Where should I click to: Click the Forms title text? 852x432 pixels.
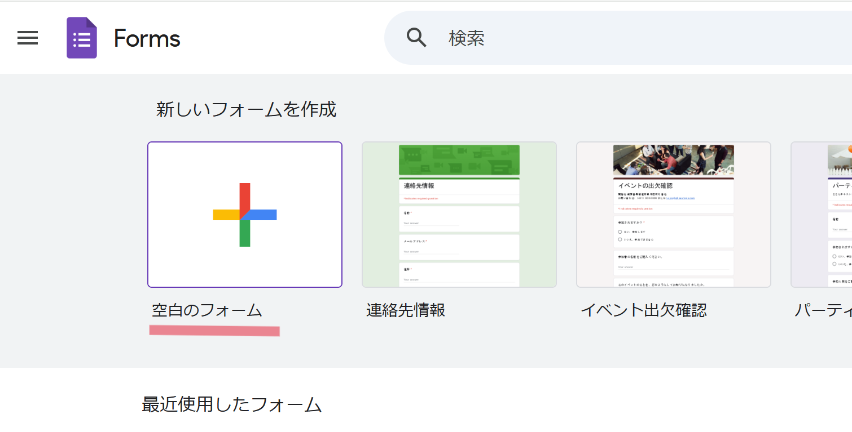click(x=147, y=38)
